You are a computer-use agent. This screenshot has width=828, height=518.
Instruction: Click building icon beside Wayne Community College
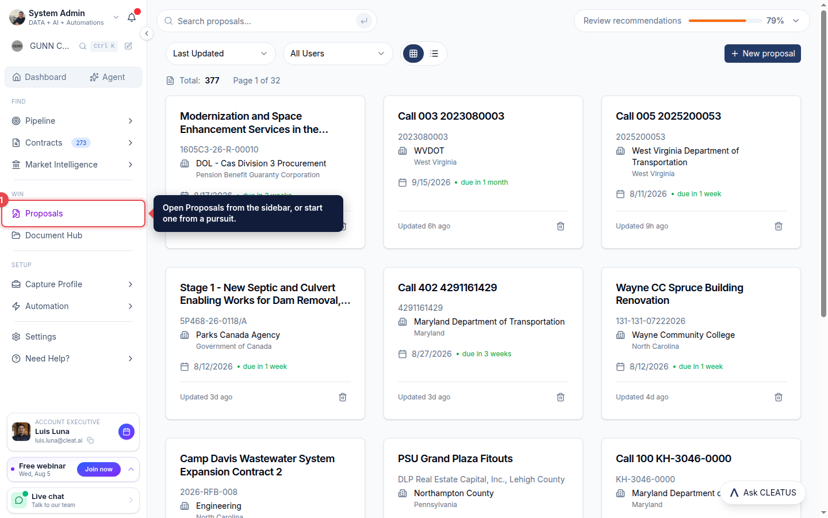[620, 335]
